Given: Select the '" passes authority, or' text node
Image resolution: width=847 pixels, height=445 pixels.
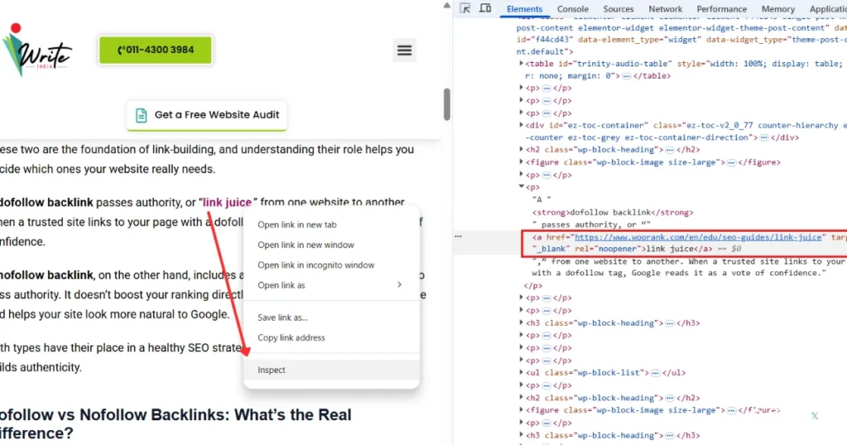Looking at the screenshot, I should (591, 225).
